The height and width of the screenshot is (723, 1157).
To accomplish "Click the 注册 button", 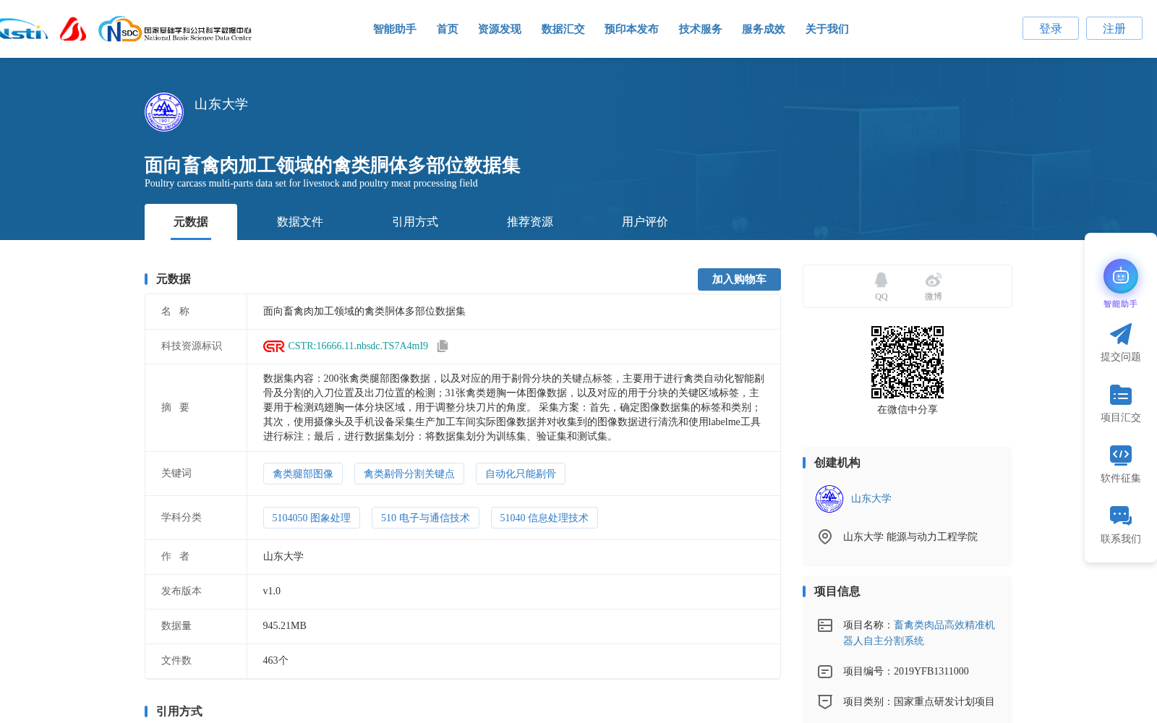I will click(x=1114, y=28).
